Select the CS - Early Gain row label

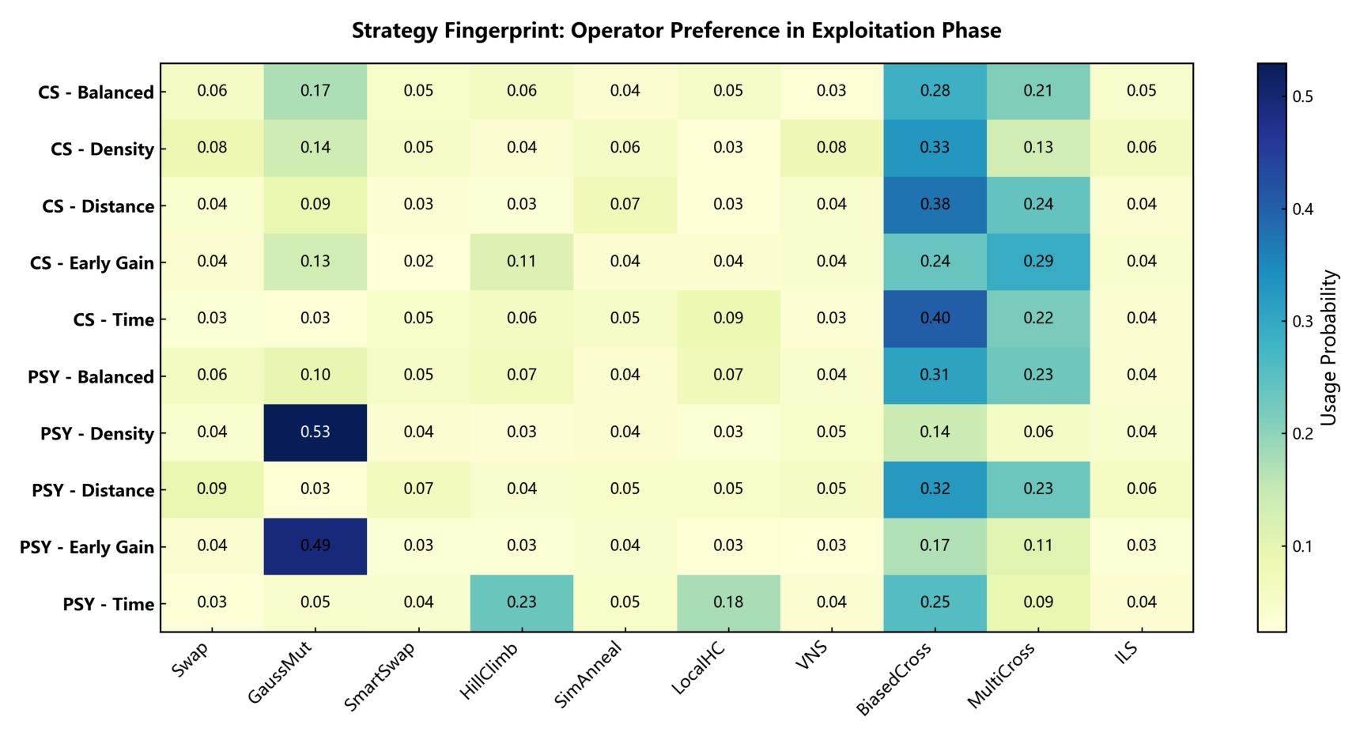(x=92, y=263)
